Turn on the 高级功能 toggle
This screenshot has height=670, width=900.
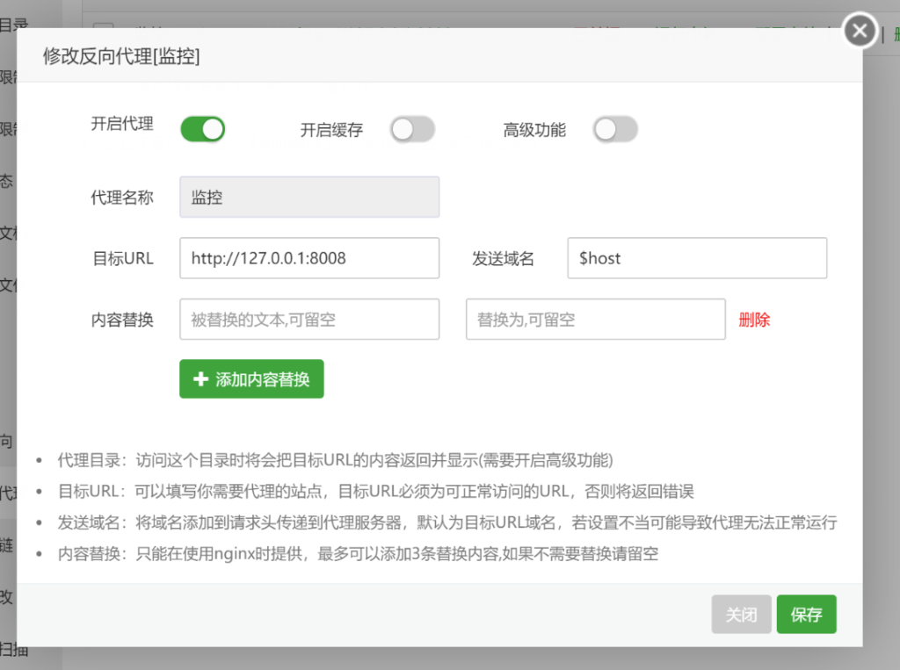tap(615, 130)
